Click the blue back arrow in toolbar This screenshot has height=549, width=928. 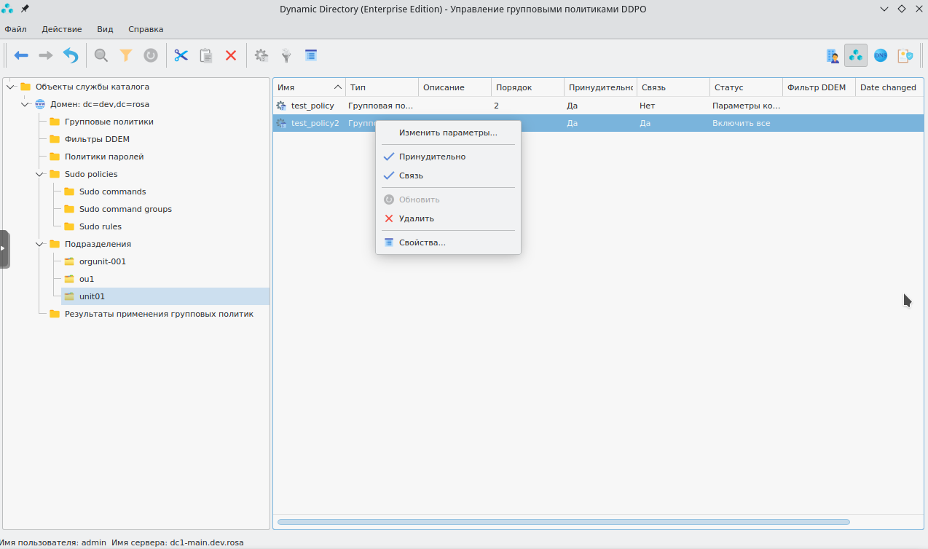tap(21, 55)
